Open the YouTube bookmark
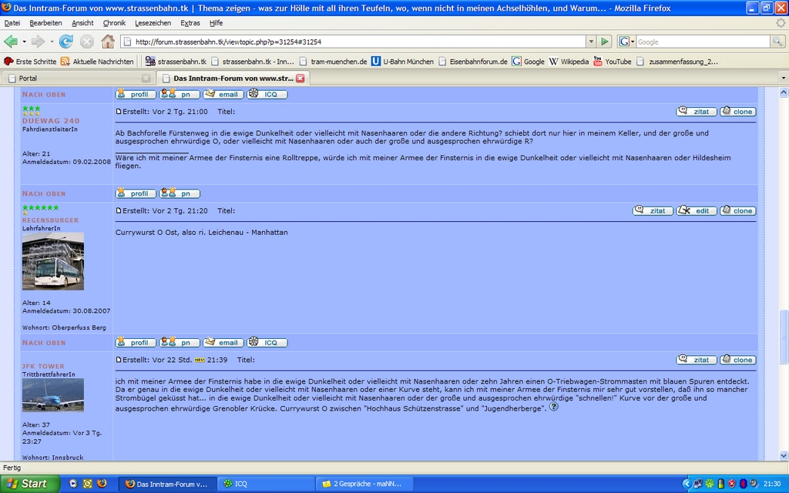The image size is (789, 493). (x=613, y=62)
